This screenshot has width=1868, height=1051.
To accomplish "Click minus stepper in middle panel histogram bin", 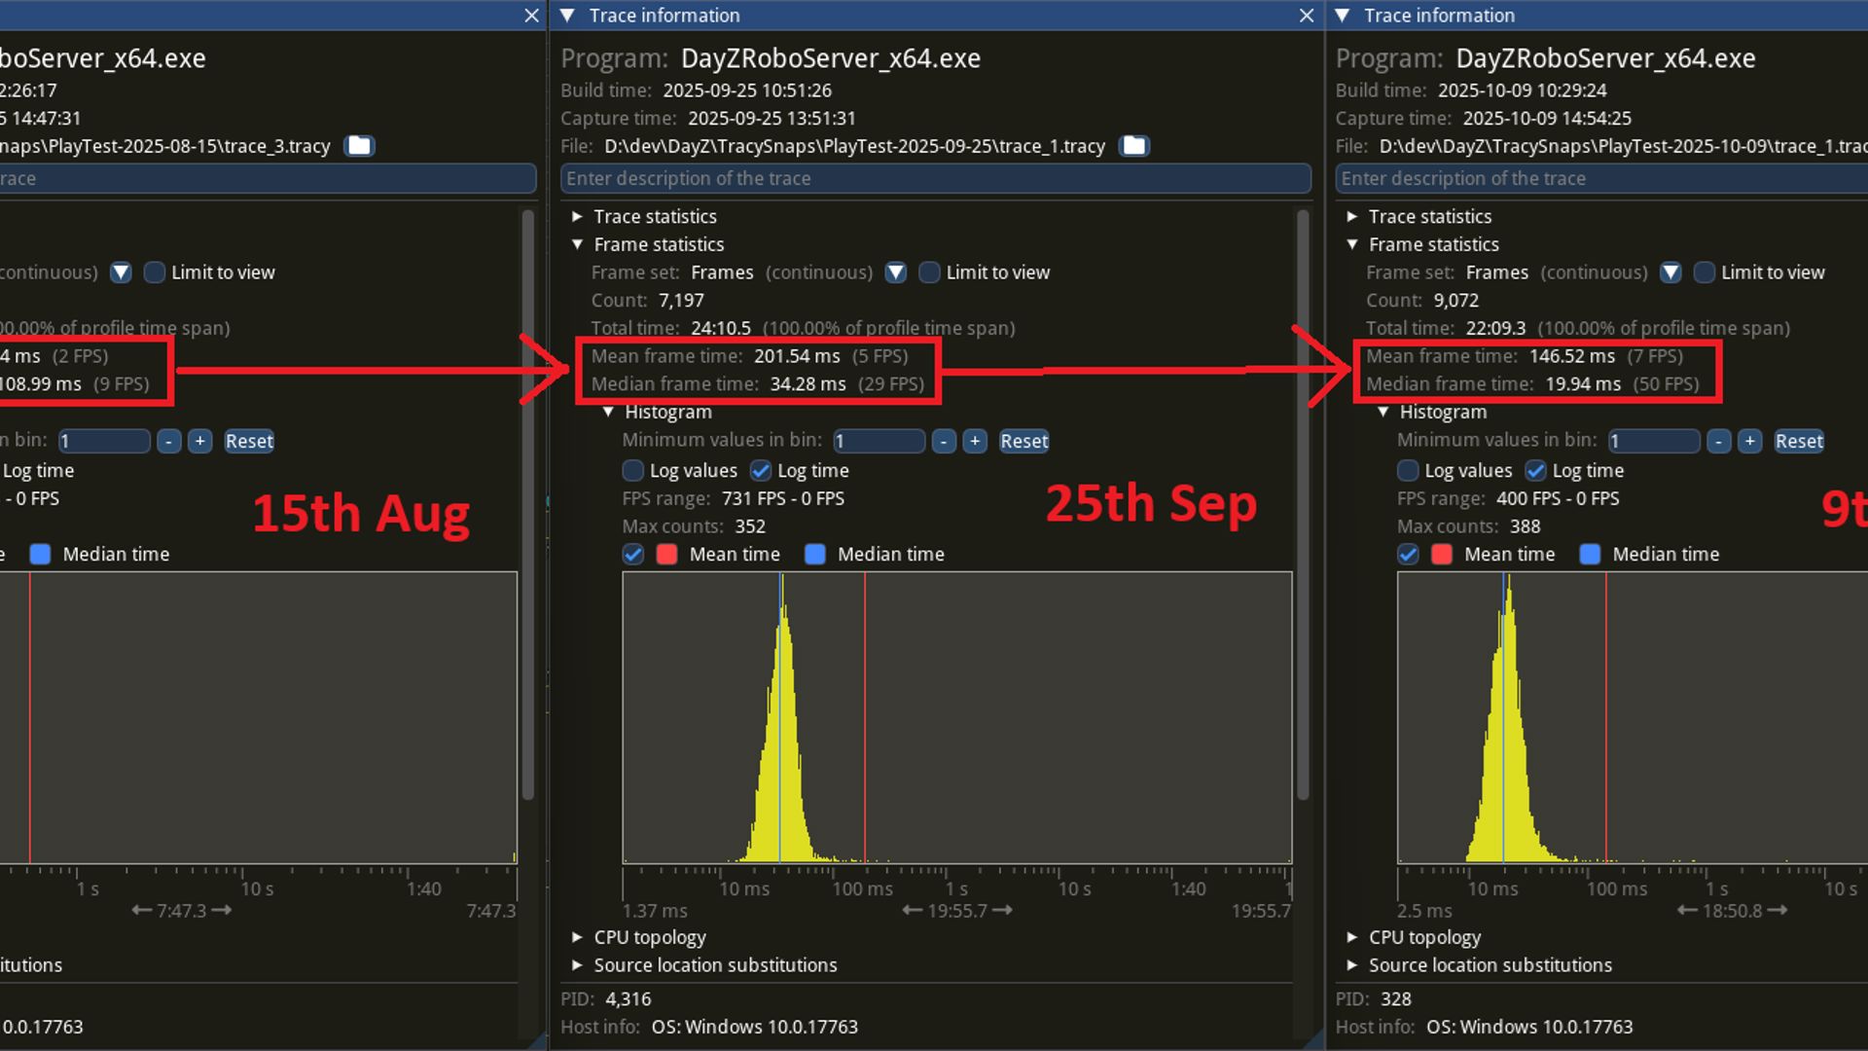I will [943, 441].
